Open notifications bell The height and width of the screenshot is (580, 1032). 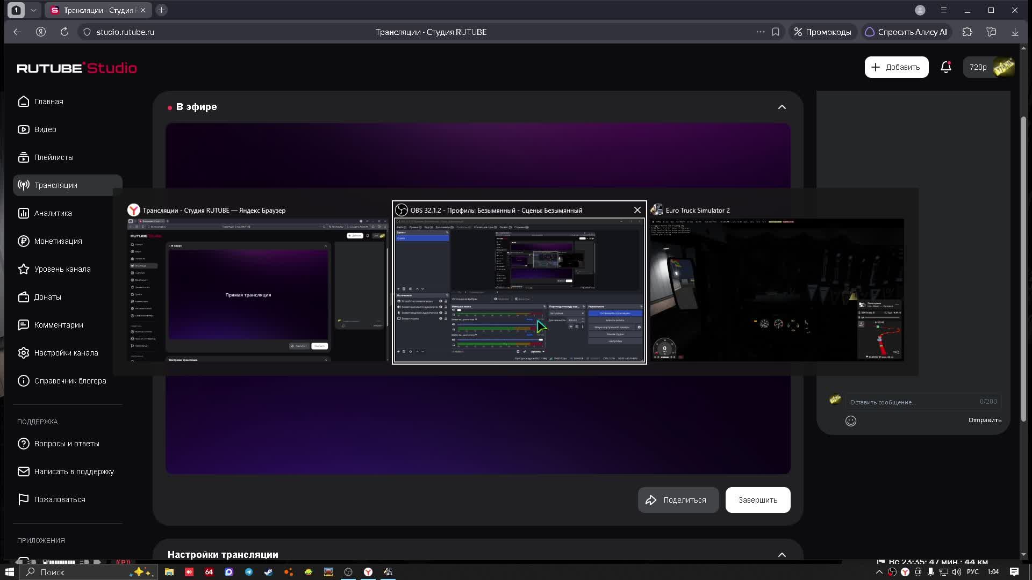click(946, 67)
